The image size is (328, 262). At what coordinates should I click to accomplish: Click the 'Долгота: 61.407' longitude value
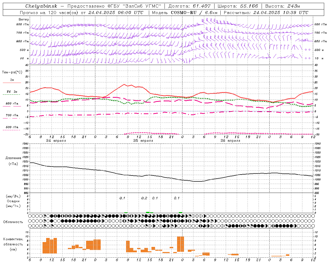[x=189, y=6]
